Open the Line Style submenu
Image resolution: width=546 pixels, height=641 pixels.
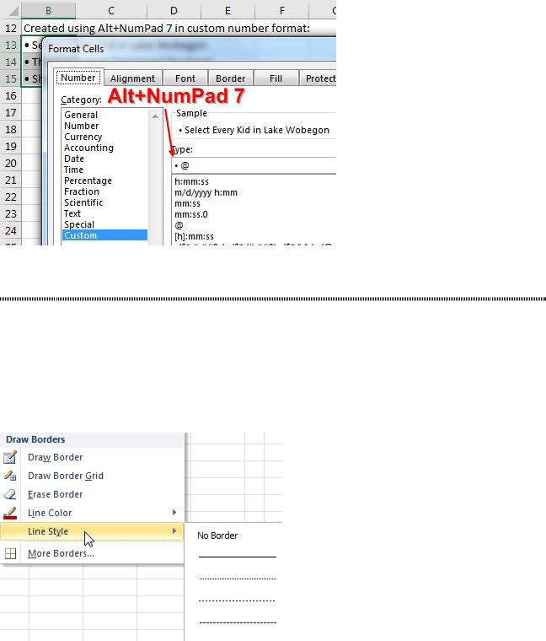pos(92,531)
